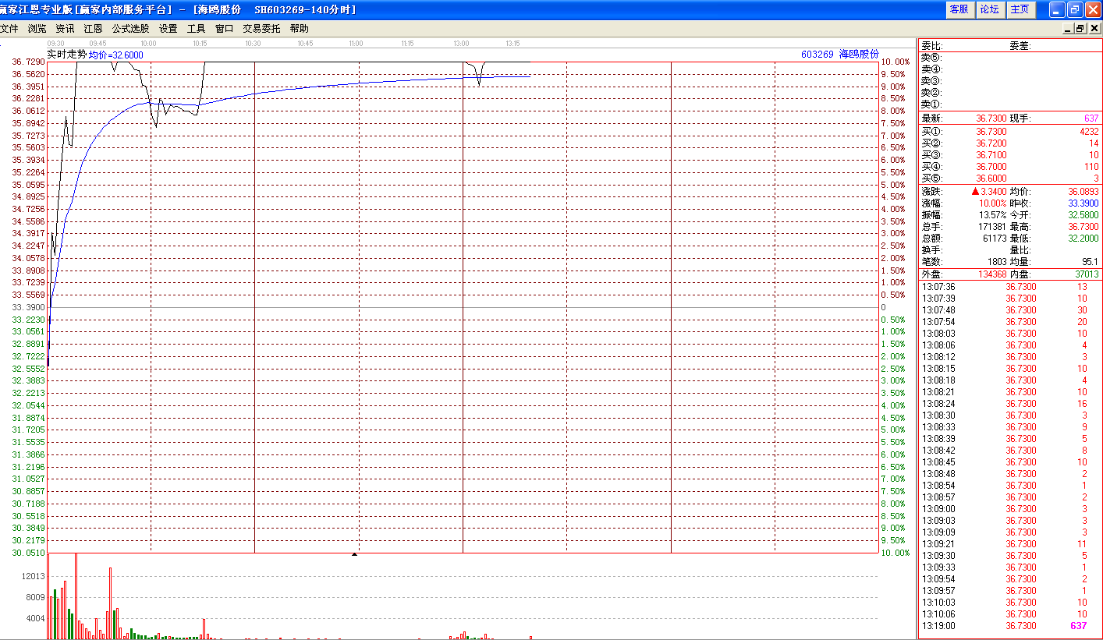The height and width of the screenshot is (640, 1103).
Task: Open the 交易委托 menu
Action: point(261,29)
